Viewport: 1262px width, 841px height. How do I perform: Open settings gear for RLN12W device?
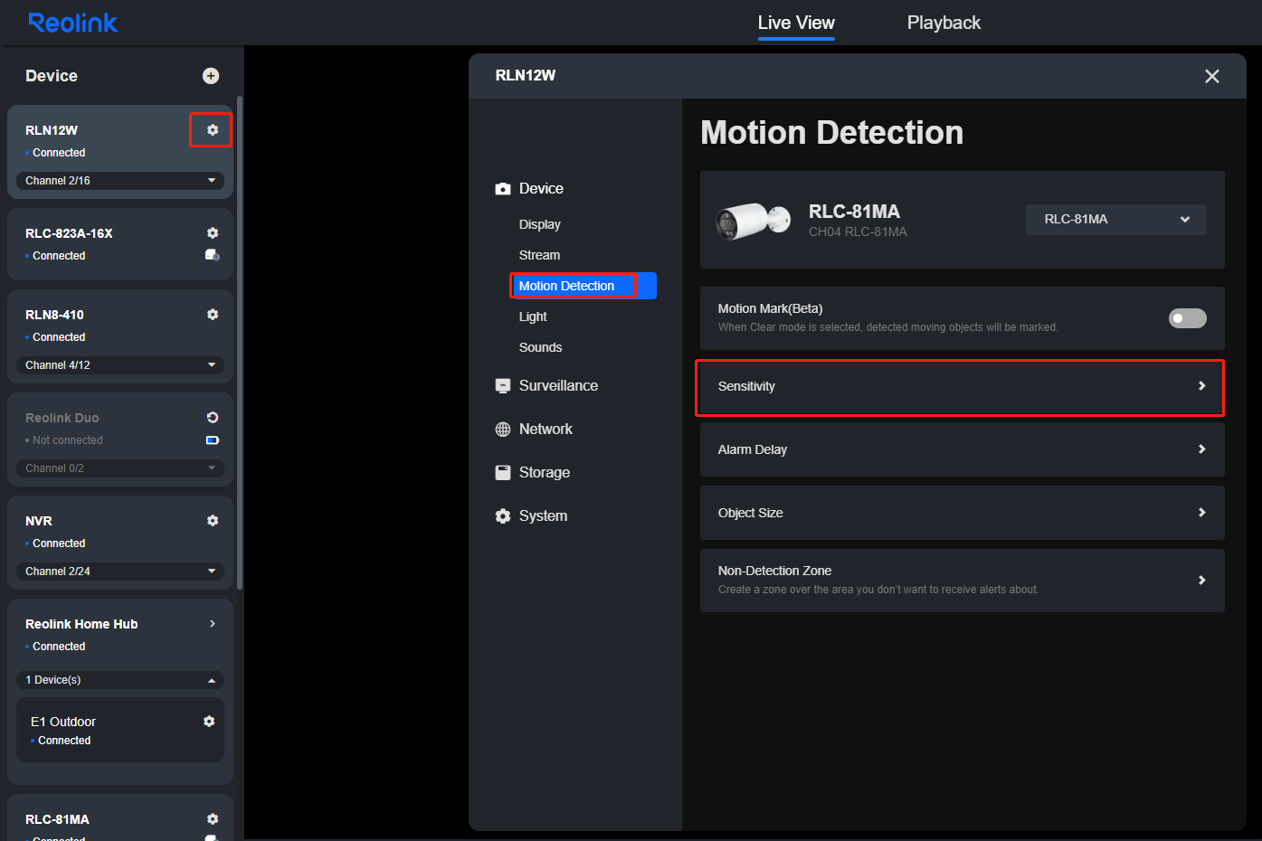tap(213, 130)
